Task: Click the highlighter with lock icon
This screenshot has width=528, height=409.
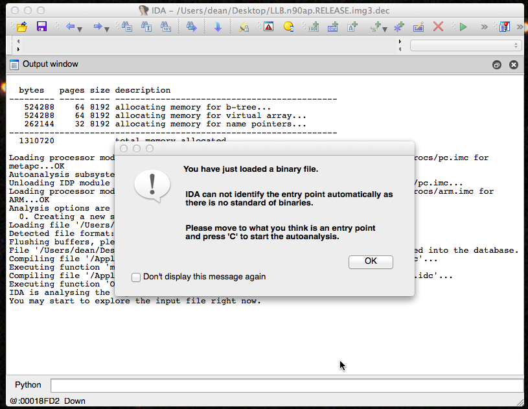Action: pos(244,27)
